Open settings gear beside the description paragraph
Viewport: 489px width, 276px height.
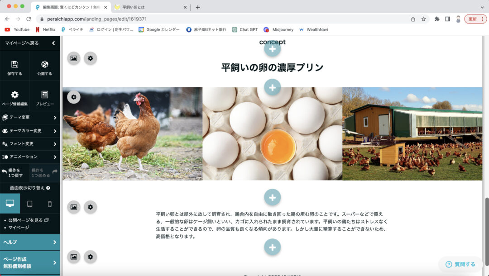coord(91,207)
